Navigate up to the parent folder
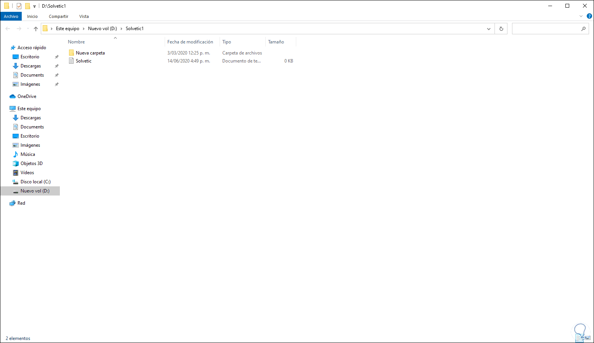 35,28
